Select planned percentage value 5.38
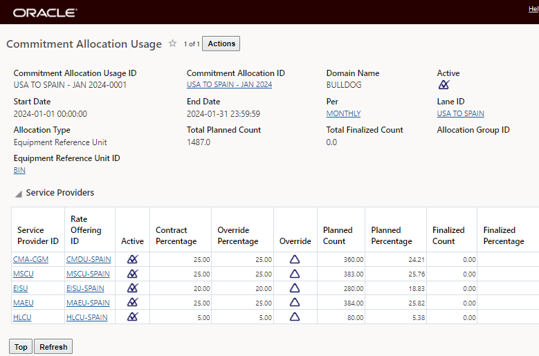 [419, 317]
